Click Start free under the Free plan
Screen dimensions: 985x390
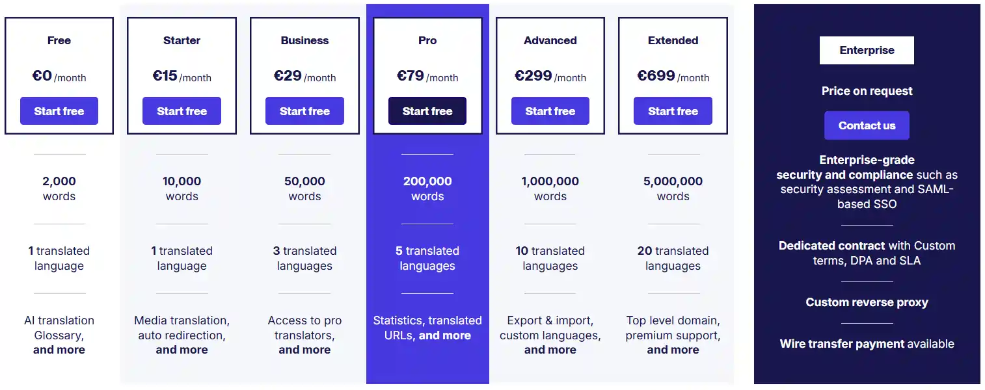[59, 110]
